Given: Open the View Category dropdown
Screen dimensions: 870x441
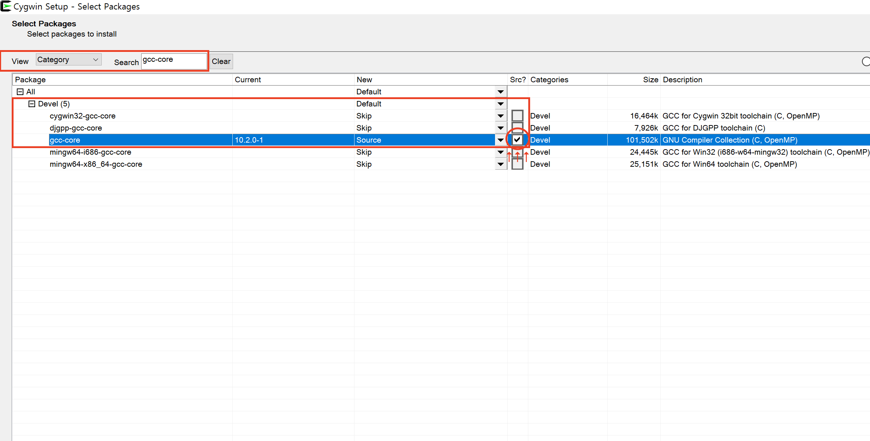Looking at the screenshot, I should click(68, 60).
